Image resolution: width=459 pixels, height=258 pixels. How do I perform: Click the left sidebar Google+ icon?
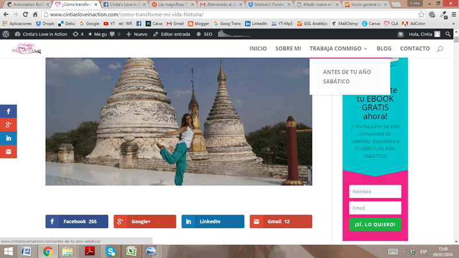(9, 125)
